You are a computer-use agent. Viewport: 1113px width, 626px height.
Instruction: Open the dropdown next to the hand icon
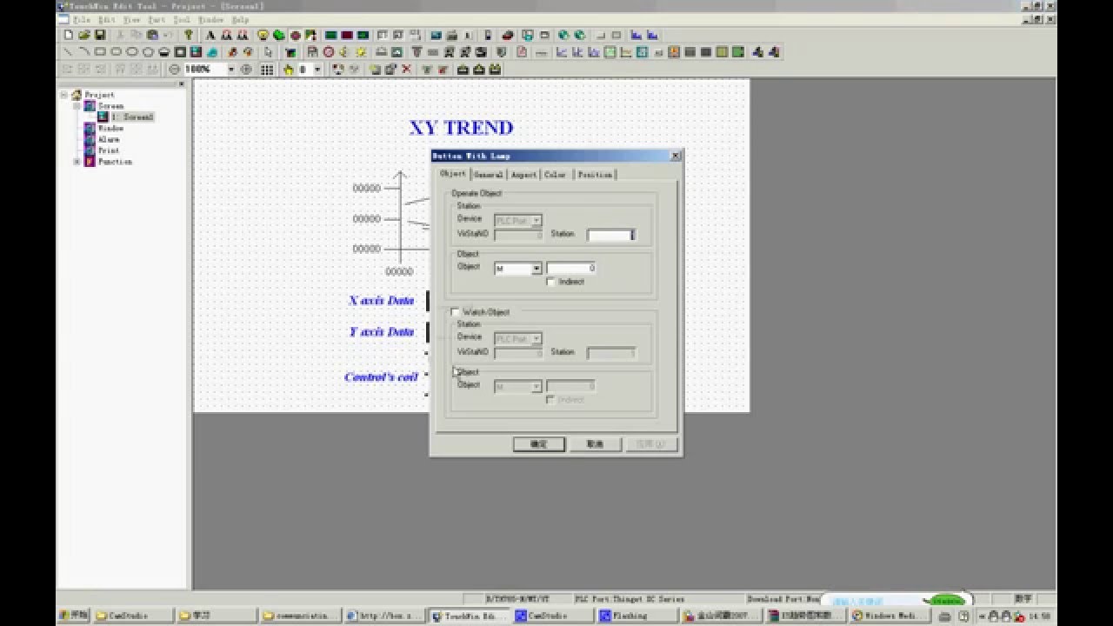(x=317, y=70)
